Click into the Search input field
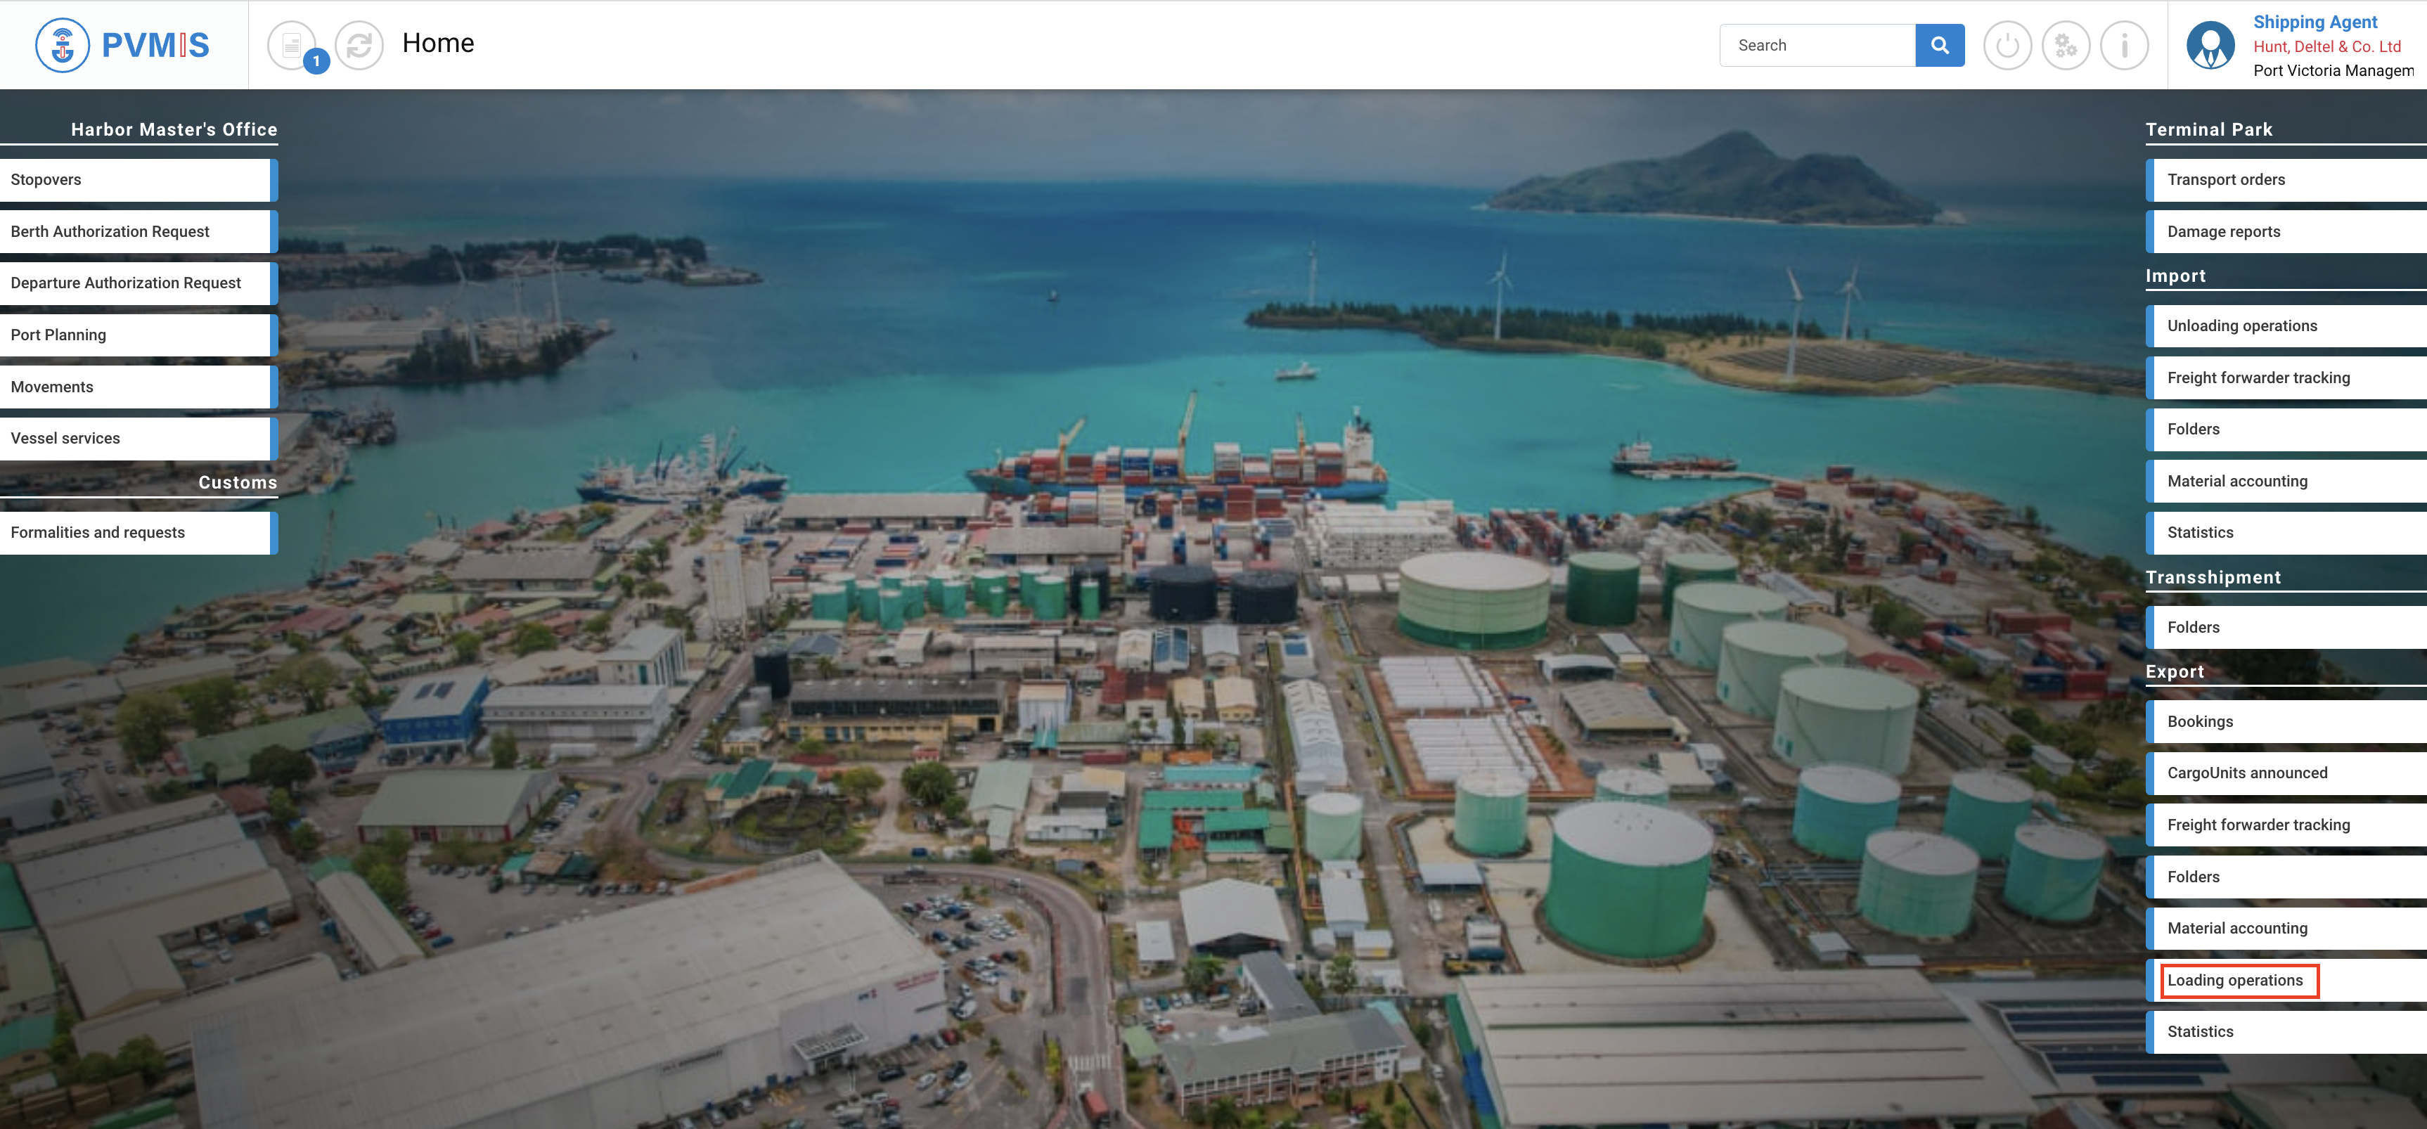 click(x=1817, y=45)
